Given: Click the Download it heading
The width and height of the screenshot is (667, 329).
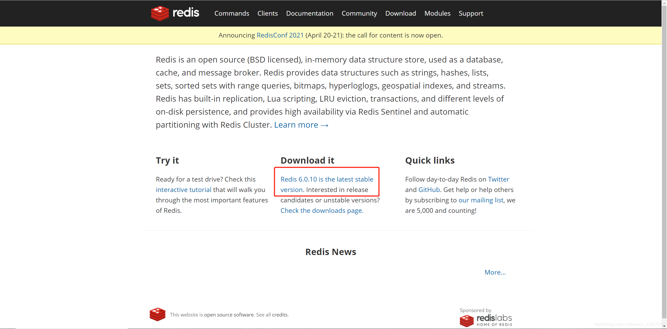Looking at the screenshot, I should click(307, 160).
